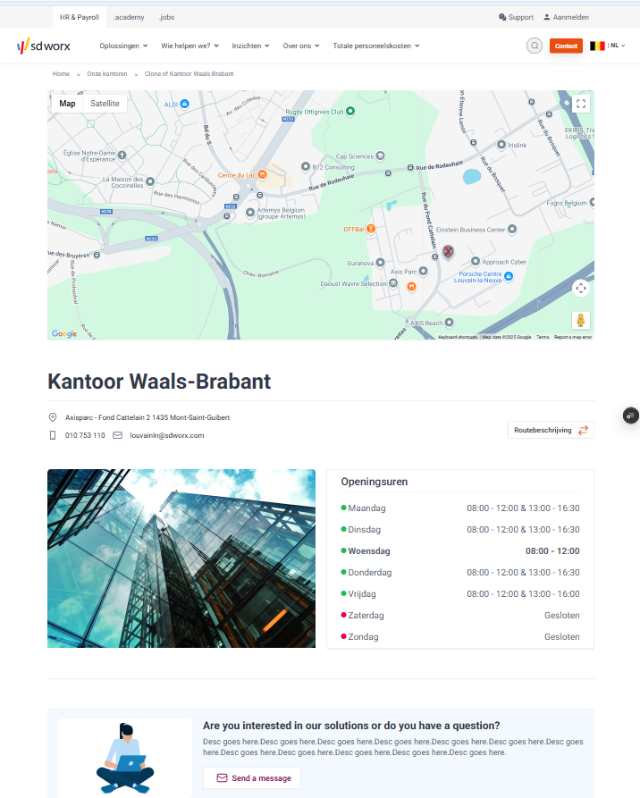640x798 pixels.
Task: Open map Keyboard shortcuts
Action: 458,337
